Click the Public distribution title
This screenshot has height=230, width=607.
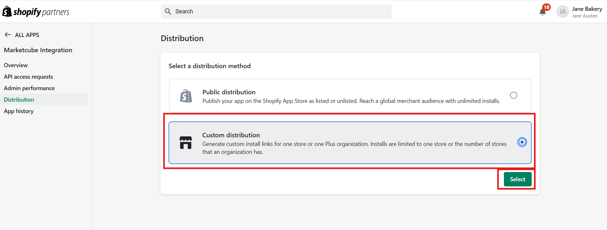[229, 92]
